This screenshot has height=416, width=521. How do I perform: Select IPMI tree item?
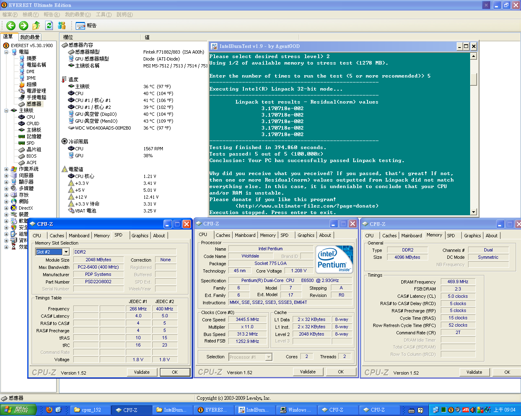click(x=31, y=78)
